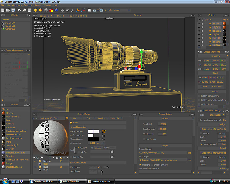The height and width of the screenshot is (184, 230).
Task: Click the Image Output path field
Action: 163,153
